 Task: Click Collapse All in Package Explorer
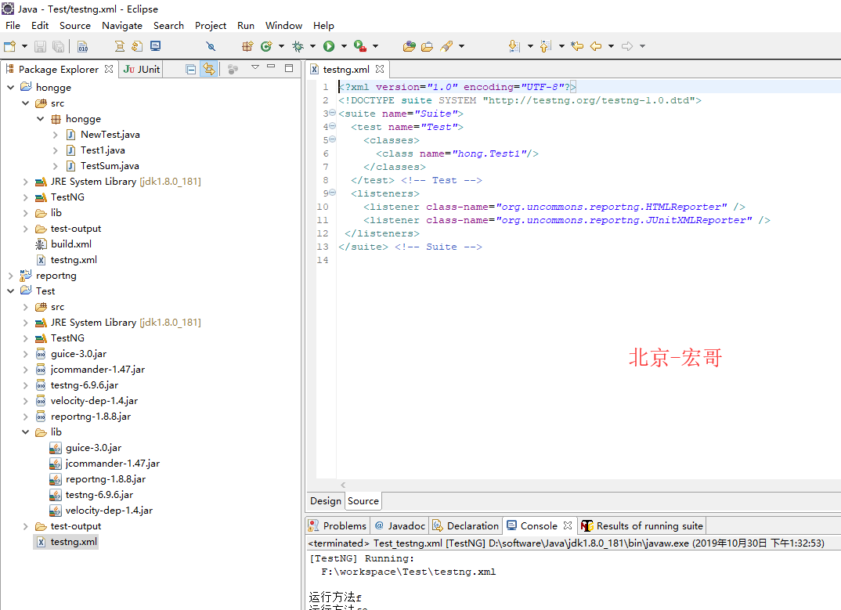[190, 69]
